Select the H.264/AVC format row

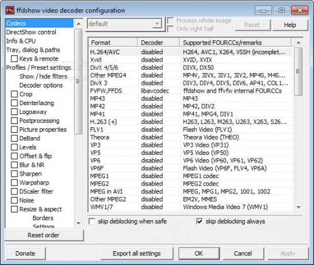(190, 52)
